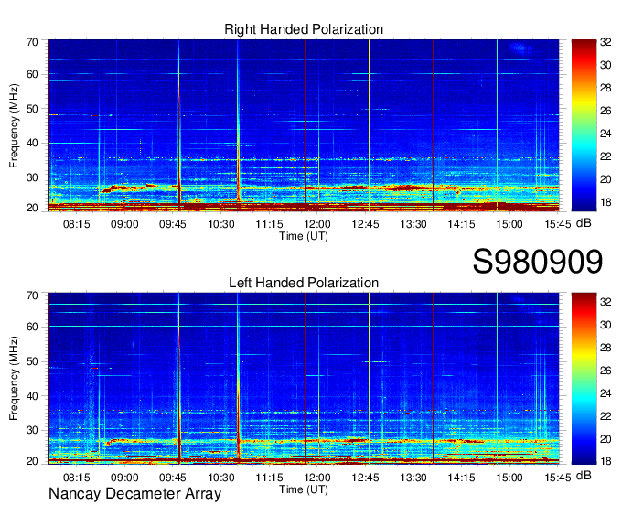Click the 15:00 tick under the Left Handed plot

(509, 478)
